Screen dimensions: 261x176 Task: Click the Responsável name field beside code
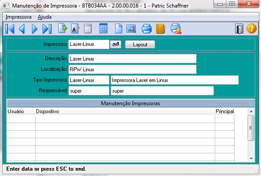point(162,91)
